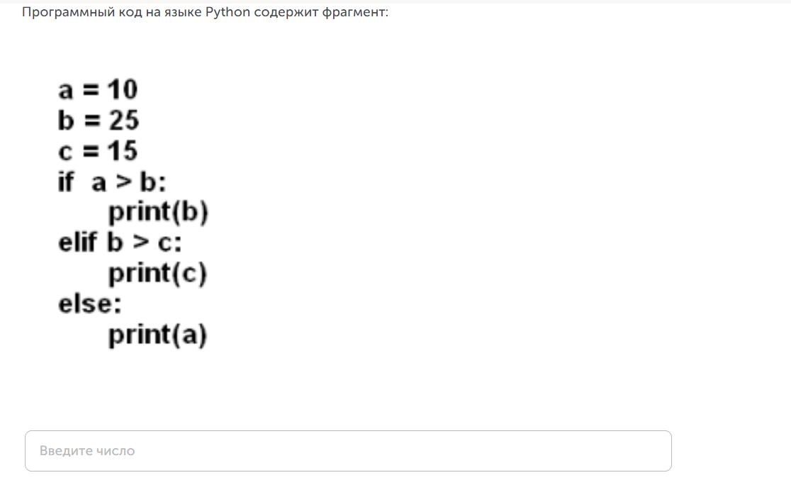Click the "print(a)" statement

pos(157,335)
